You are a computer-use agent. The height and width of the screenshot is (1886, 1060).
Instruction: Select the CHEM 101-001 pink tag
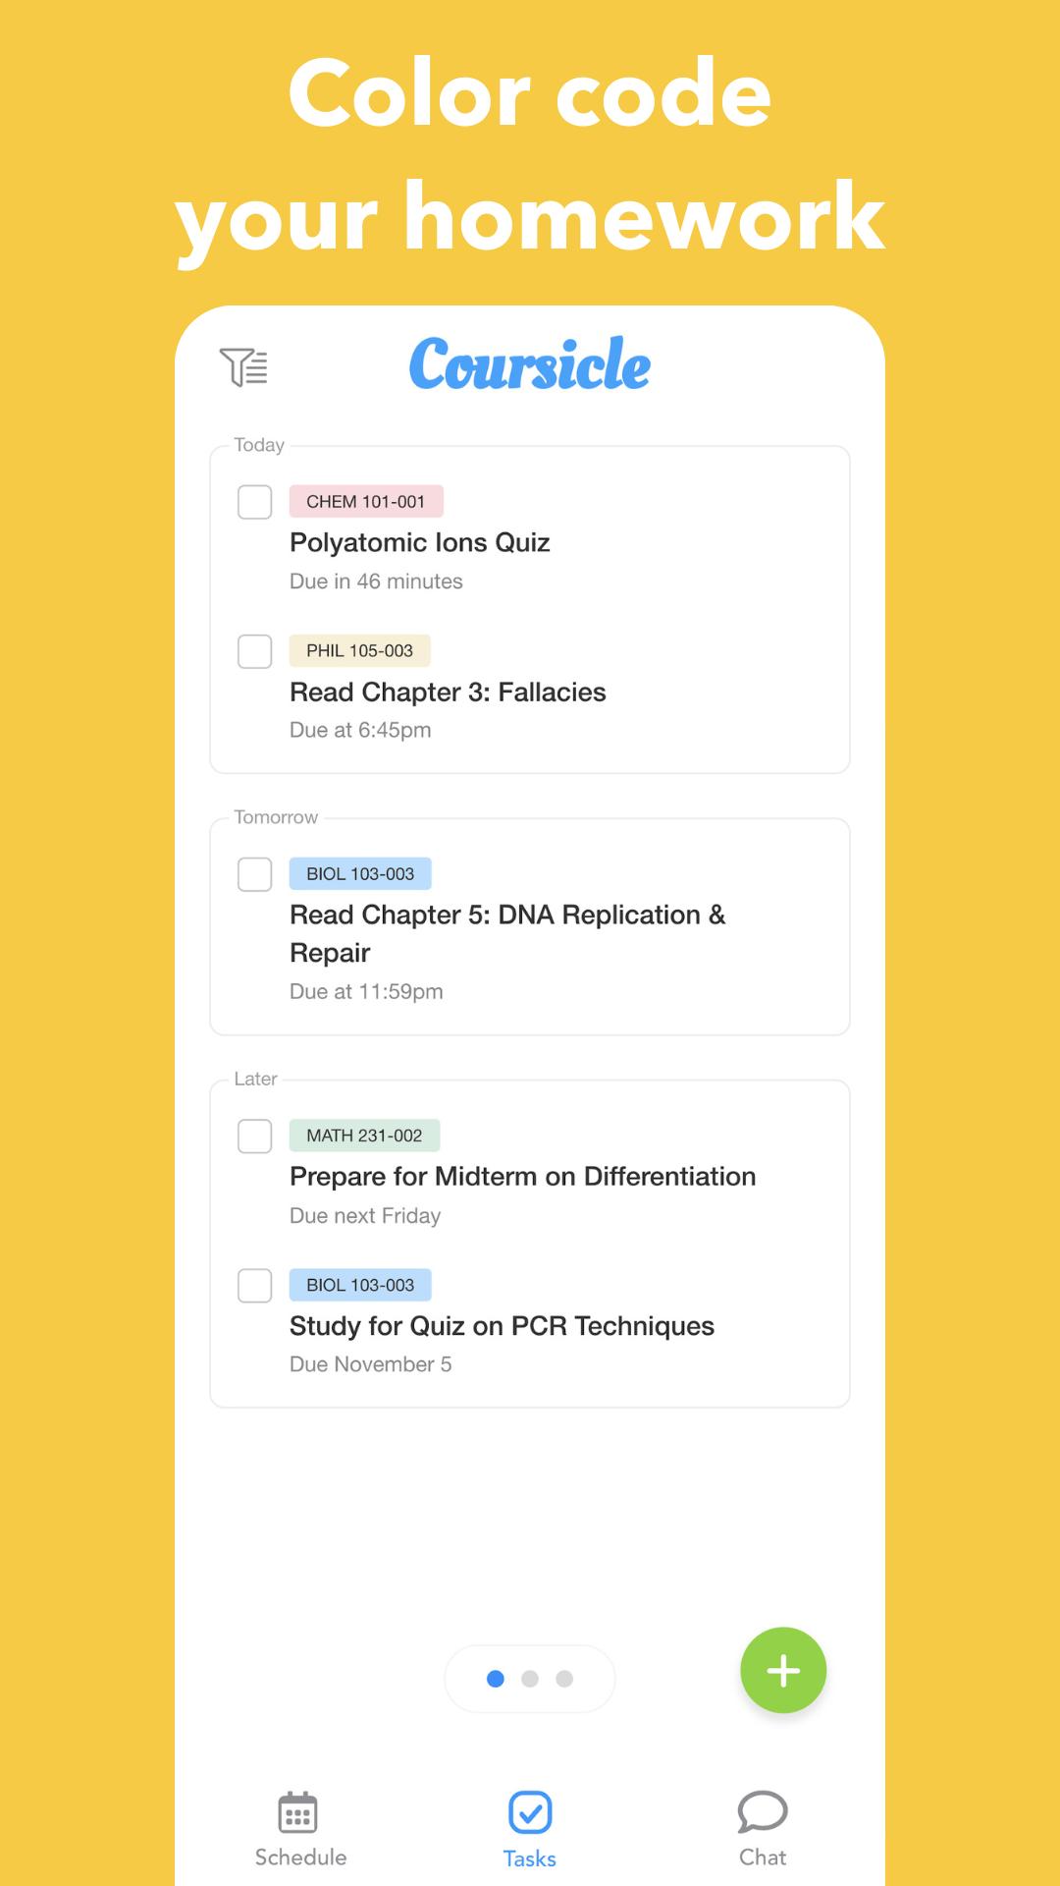(x=366, y=501)
